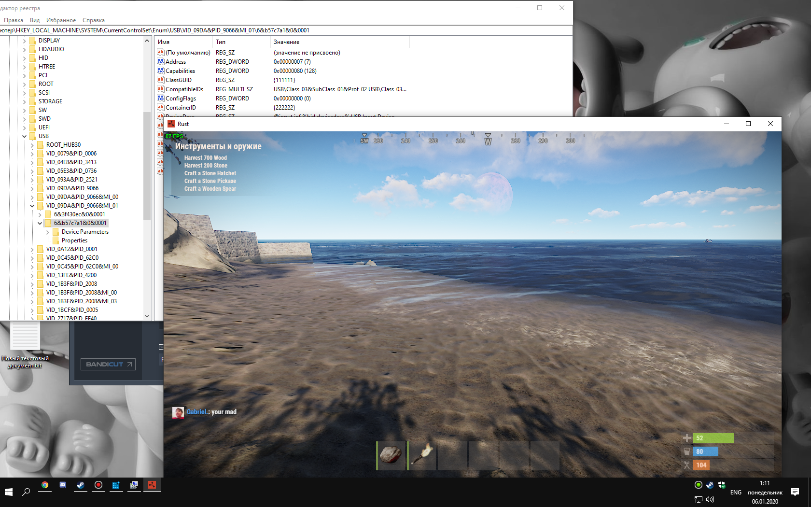This screenshot has height=507, width=811.
Task: Open the Action Center notifications icon
Action: click(x=795, y=492)
